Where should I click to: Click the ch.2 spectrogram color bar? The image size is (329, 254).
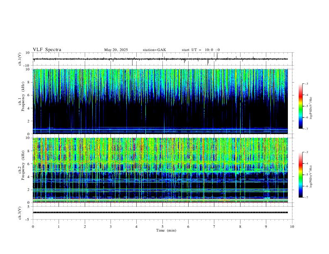coord(300,175)
